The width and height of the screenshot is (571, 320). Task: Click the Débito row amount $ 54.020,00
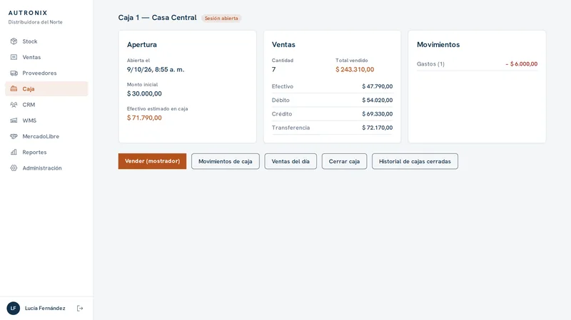(x=378, y=100)
